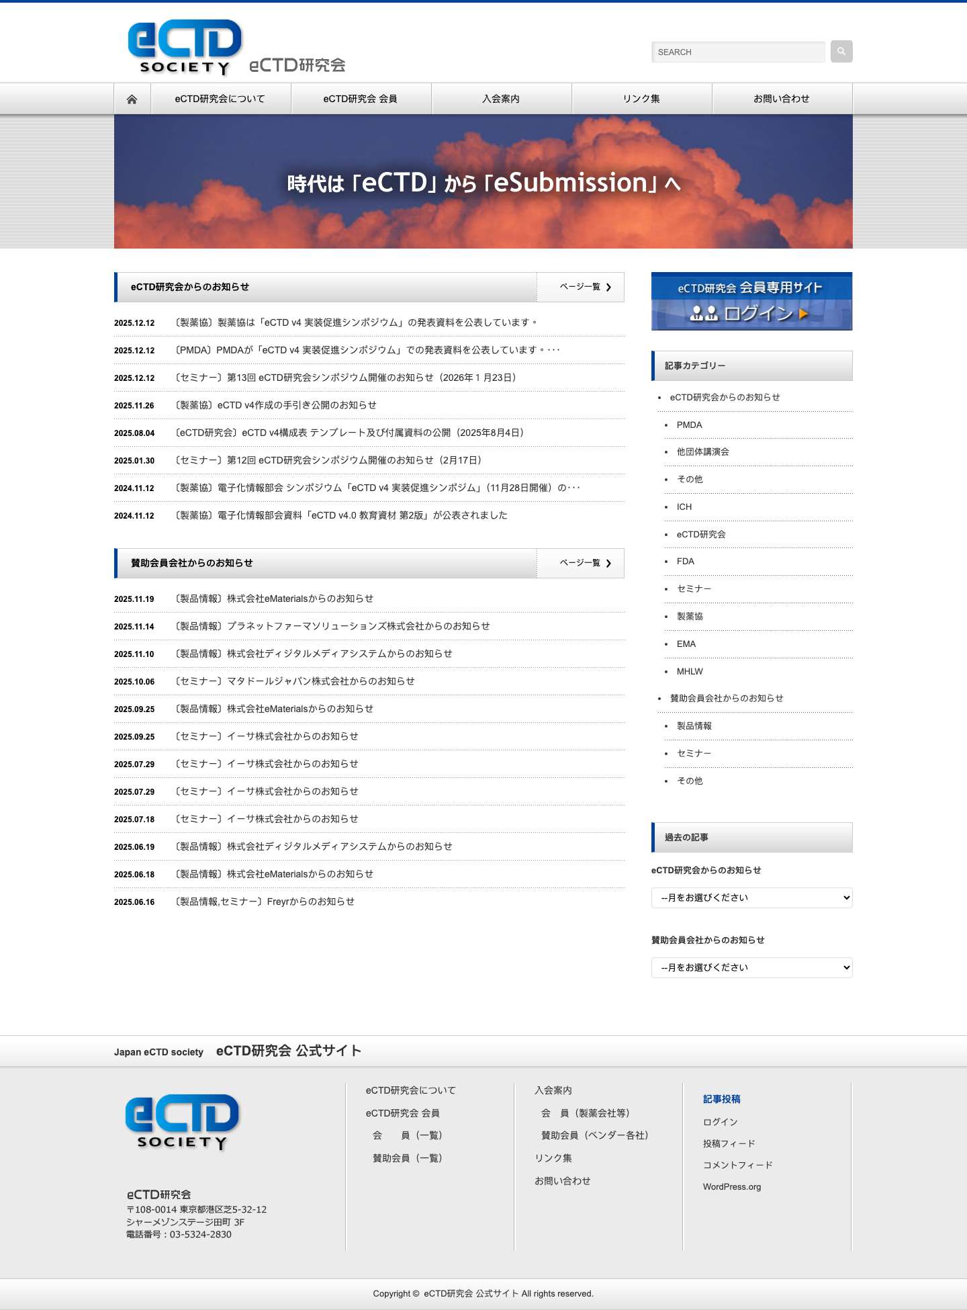Click footer WordPress.org link
This screenshot has width=967, height=1310.
click(732, 1187)
